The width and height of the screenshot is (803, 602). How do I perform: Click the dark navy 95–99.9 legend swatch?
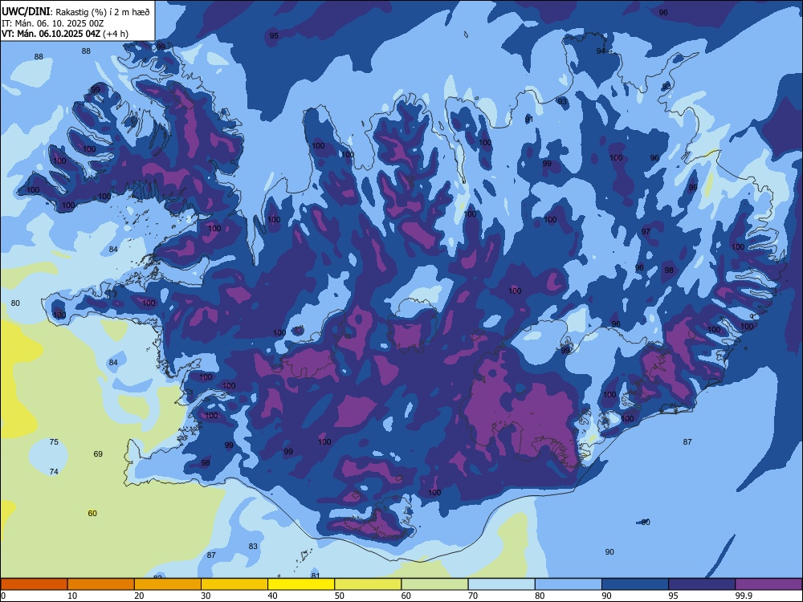(702, 584)
